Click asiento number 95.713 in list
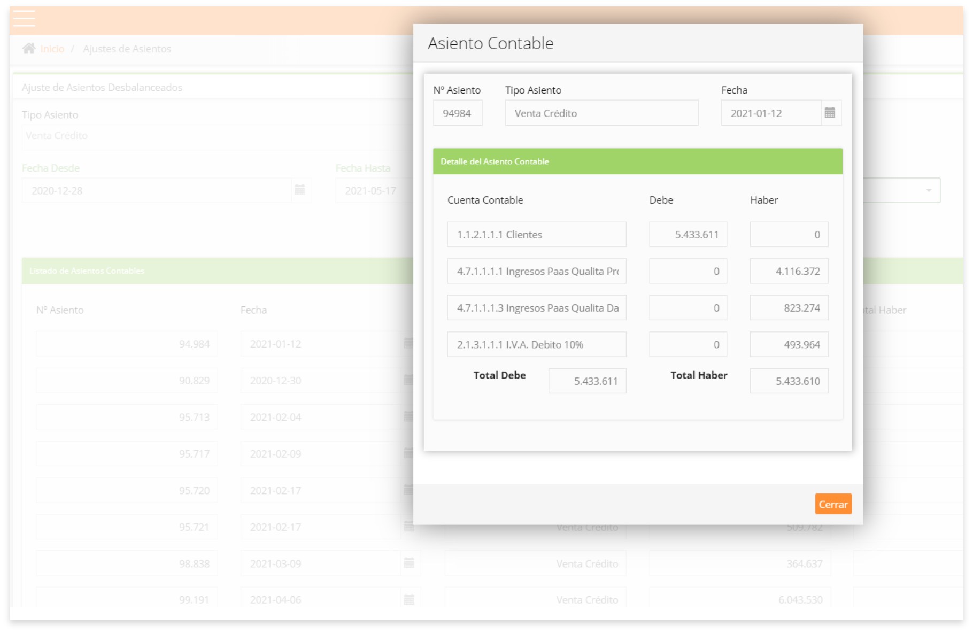Image resolution: width=973 pixels, height=633 pixels. [127, 417]
